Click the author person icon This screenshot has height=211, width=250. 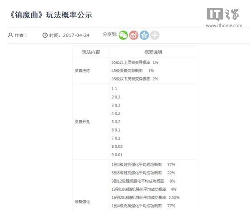pos(10,35)
